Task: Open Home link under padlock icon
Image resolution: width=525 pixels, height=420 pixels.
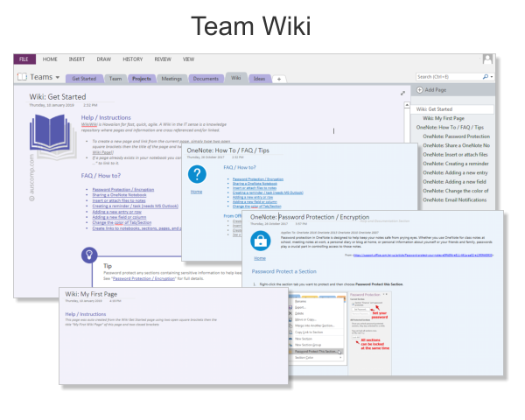Action: click(x=260, y=258)
